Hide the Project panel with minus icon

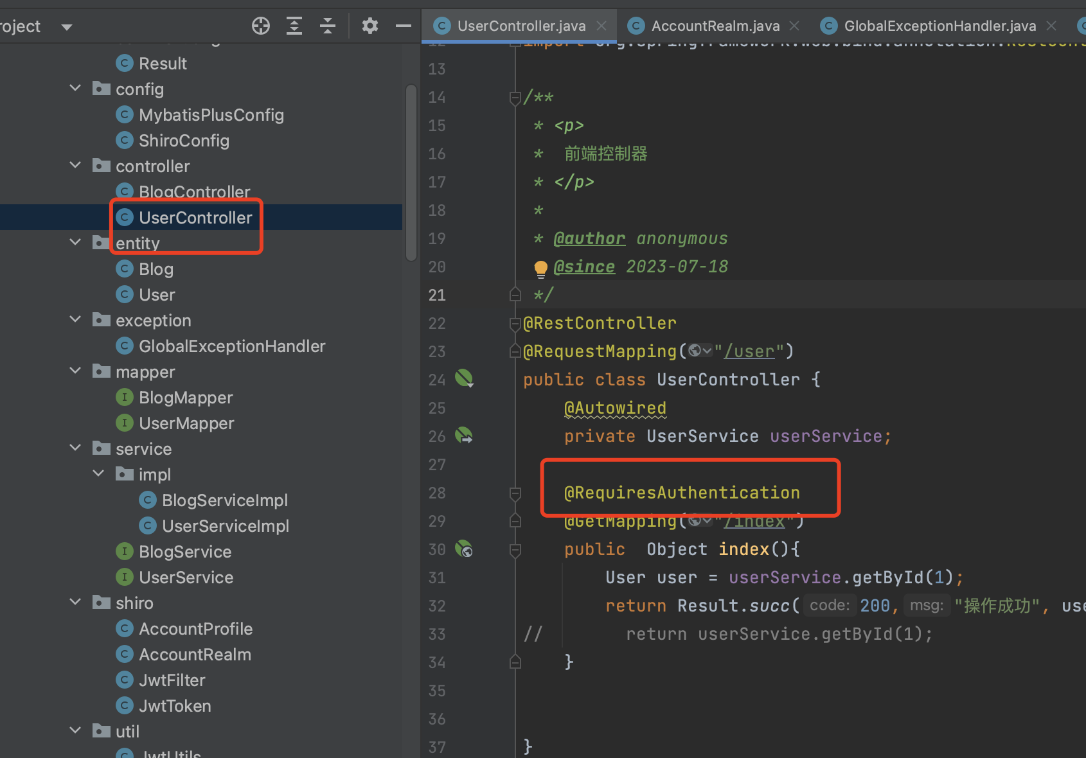[x=403, y=26]
